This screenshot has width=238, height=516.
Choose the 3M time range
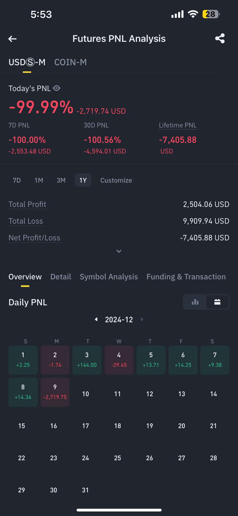[61, 180]
